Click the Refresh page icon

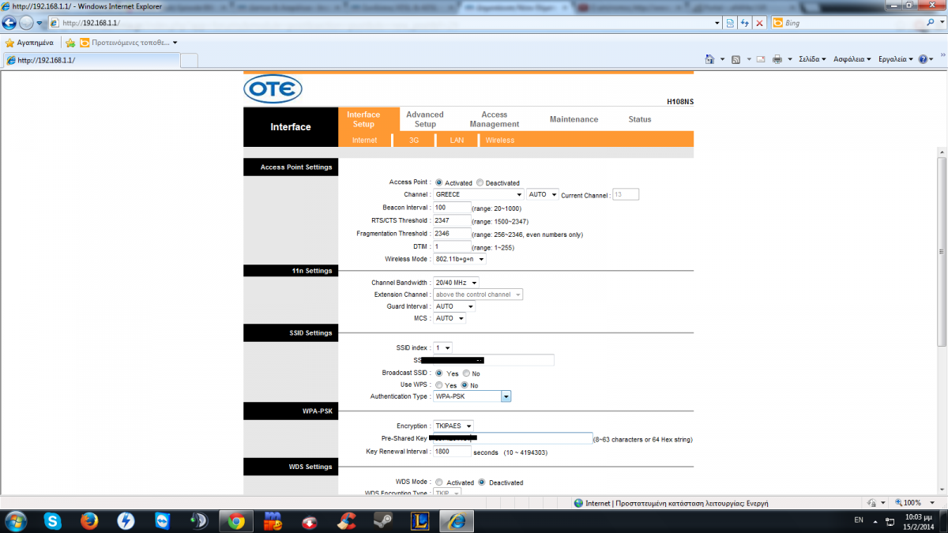[x=744, y=23]
